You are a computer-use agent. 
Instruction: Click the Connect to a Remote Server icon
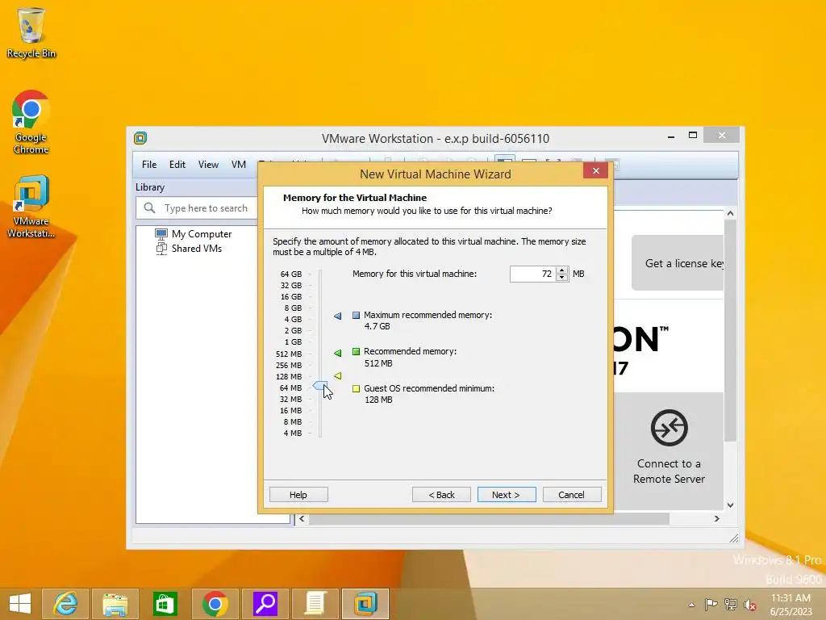coord(669,428)
